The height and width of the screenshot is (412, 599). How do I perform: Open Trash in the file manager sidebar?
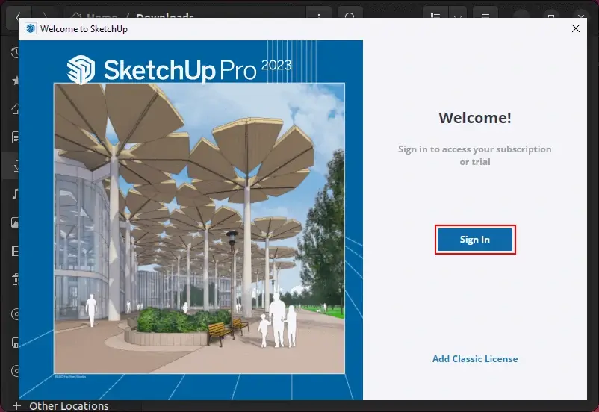click(15, 279)
